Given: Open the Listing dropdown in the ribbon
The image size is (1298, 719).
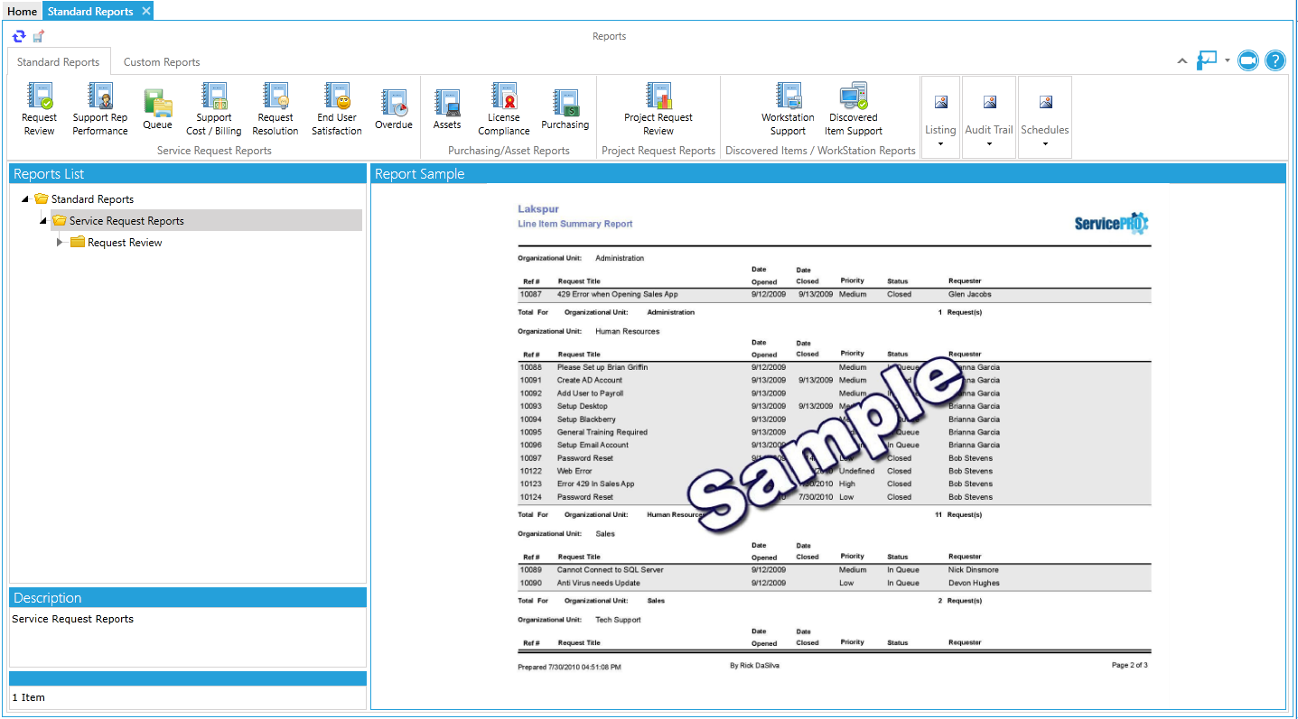Looking at the screenshot, I should [x=941, y=118].
